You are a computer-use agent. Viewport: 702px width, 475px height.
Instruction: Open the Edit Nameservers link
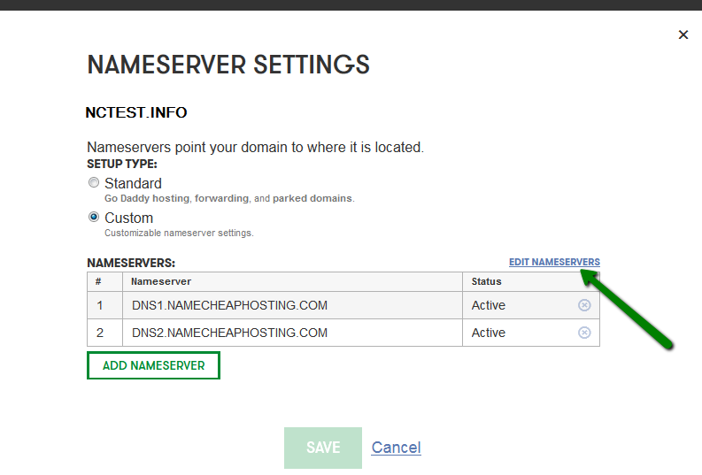[554, 262]
